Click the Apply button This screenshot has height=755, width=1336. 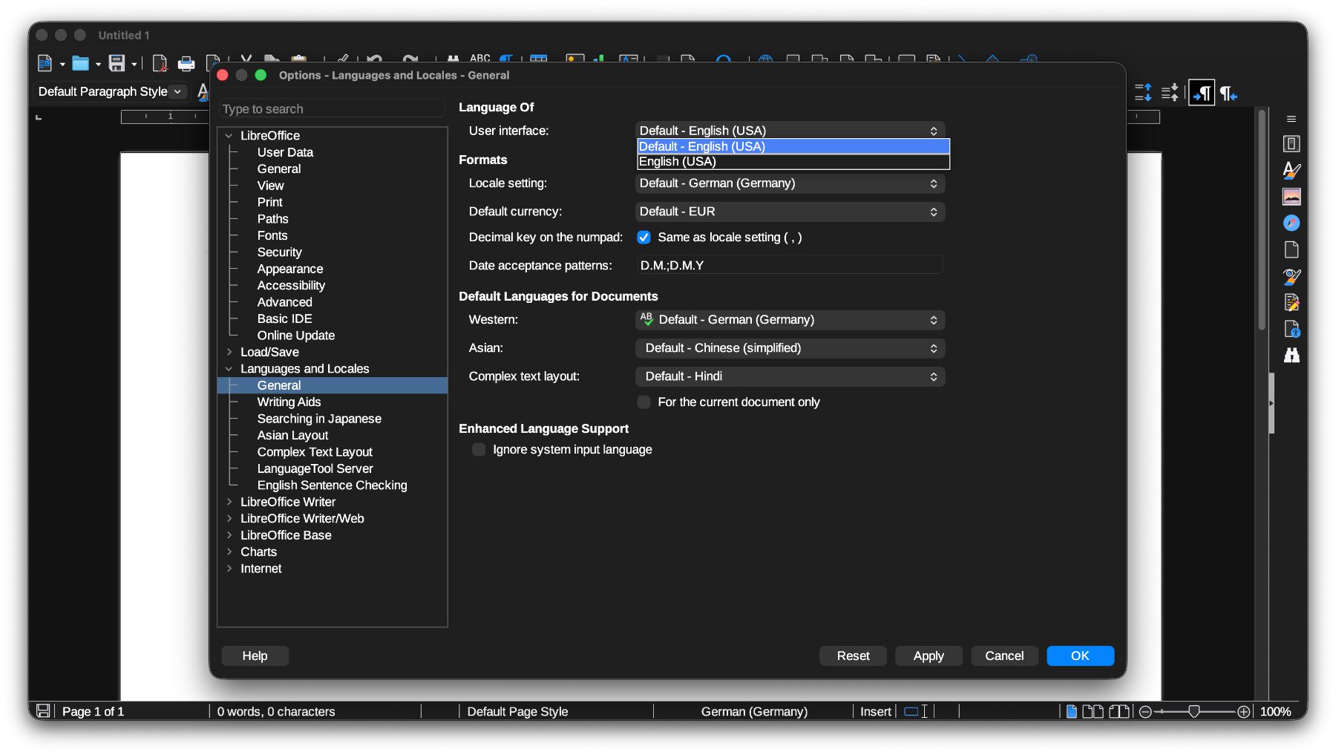point(928,656)
